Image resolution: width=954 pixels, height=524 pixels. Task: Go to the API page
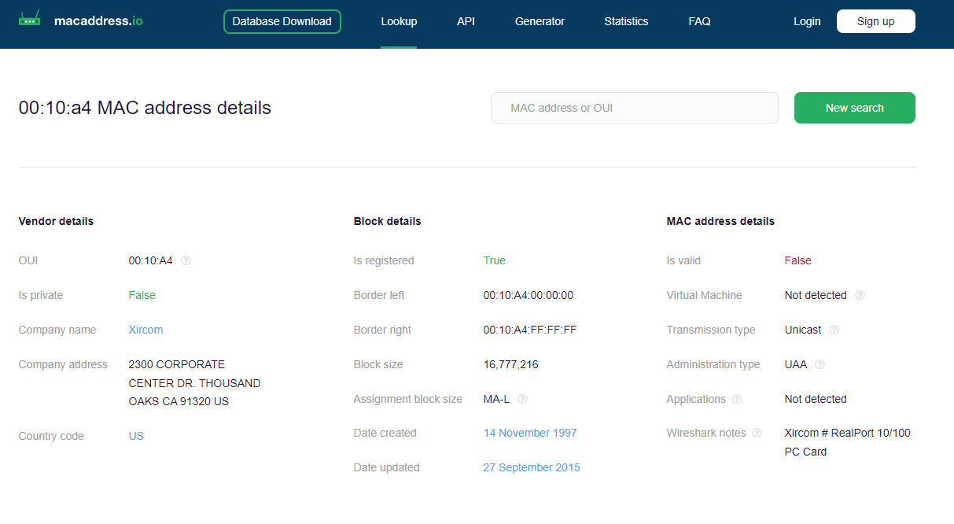tap(466, 21)
